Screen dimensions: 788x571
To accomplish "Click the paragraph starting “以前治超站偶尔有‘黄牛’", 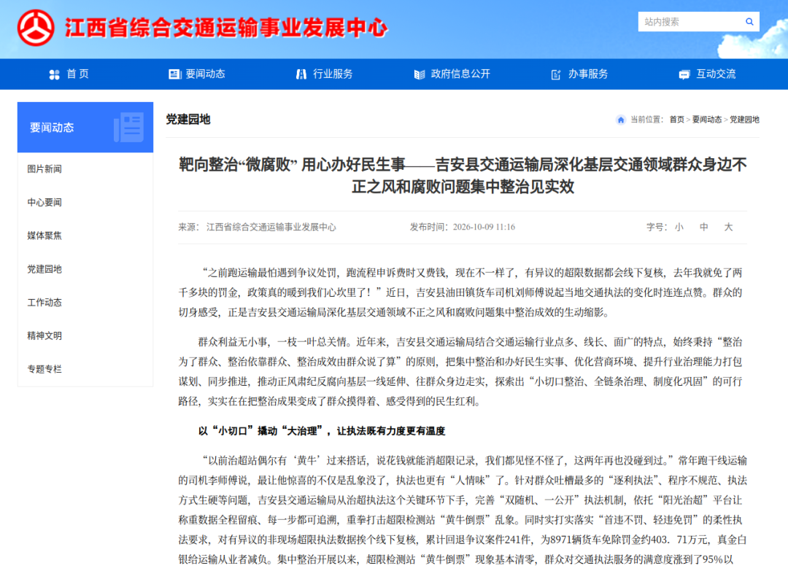I will [x=463, y=510].
